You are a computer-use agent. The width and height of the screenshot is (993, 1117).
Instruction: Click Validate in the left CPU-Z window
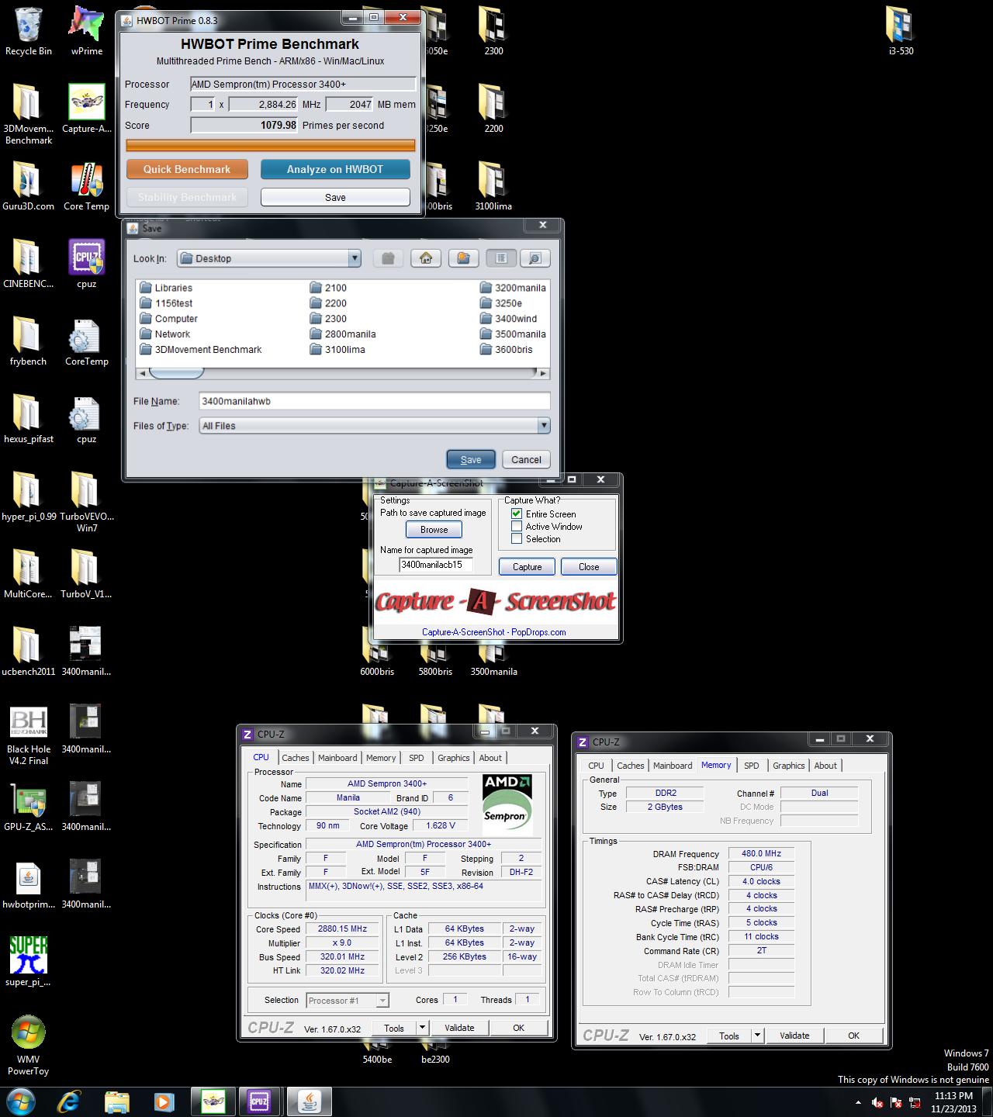point(459,1028)
